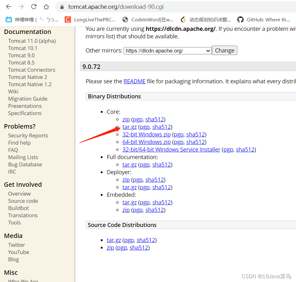
Task: Click the Change mirror button
Action: pyautogui.click(x=224, y=51)
